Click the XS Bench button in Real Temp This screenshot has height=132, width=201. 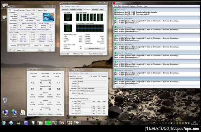(x=41, y=114)
